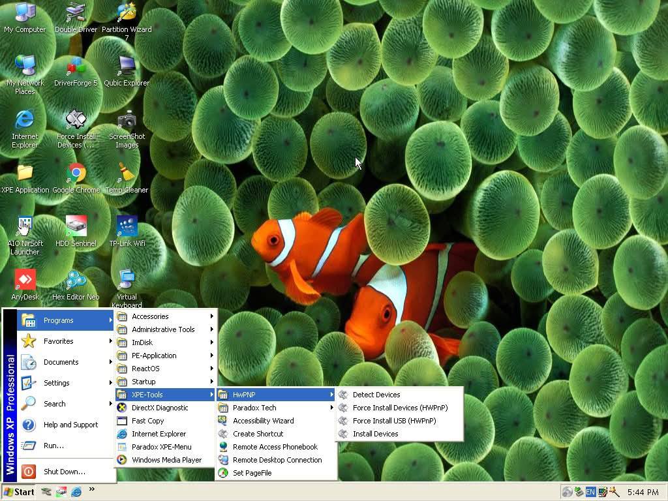Open Paradox XPE-Menu entry
The width and height of the screenshot is (668, 501).
[x=166, y=447]
